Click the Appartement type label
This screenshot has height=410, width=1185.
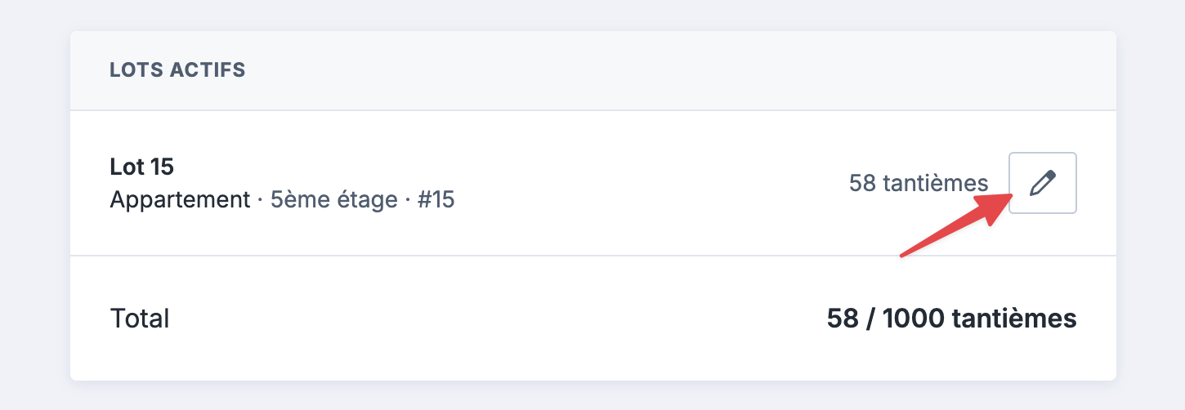180,199
